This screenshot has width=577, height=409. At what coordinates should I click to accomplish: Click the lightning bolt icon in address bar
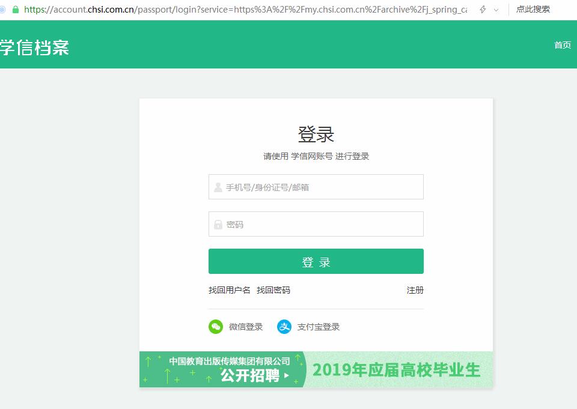coord(483,10)
